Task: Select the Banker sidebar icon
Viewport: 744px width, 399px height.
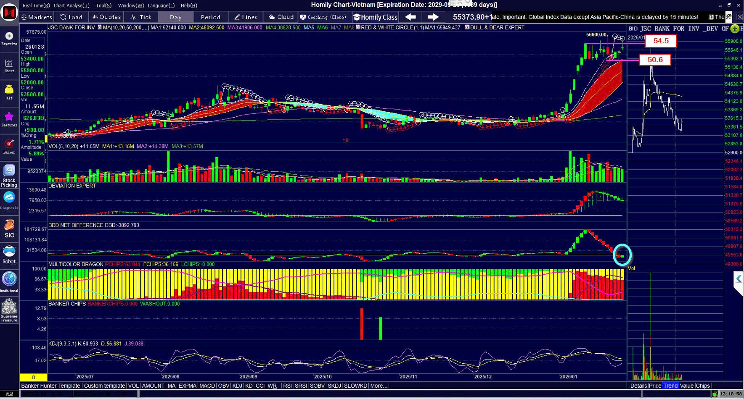Action: pos(9,145)
